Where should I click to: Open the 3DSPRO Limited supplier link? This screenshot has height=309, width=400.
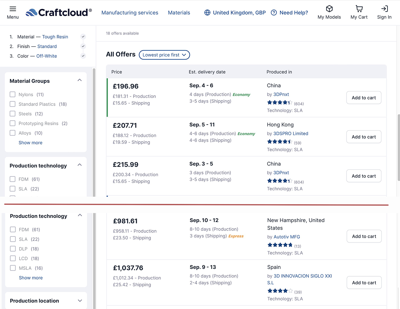pos(291,133)
